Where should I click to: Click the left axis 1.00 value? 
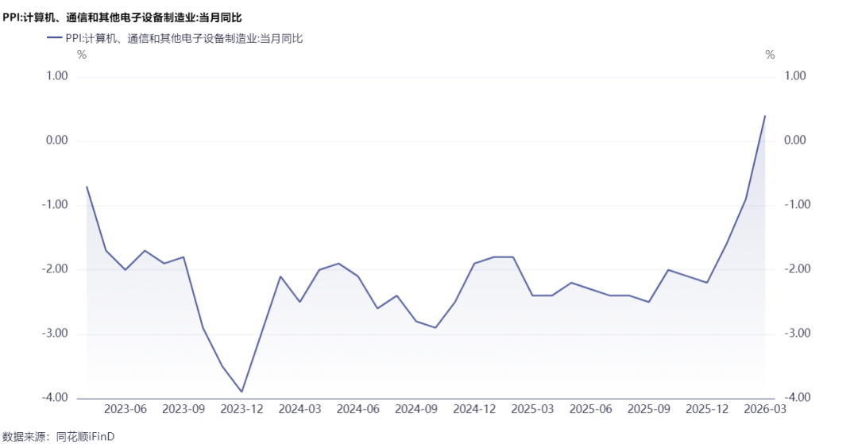coord(58,76)
